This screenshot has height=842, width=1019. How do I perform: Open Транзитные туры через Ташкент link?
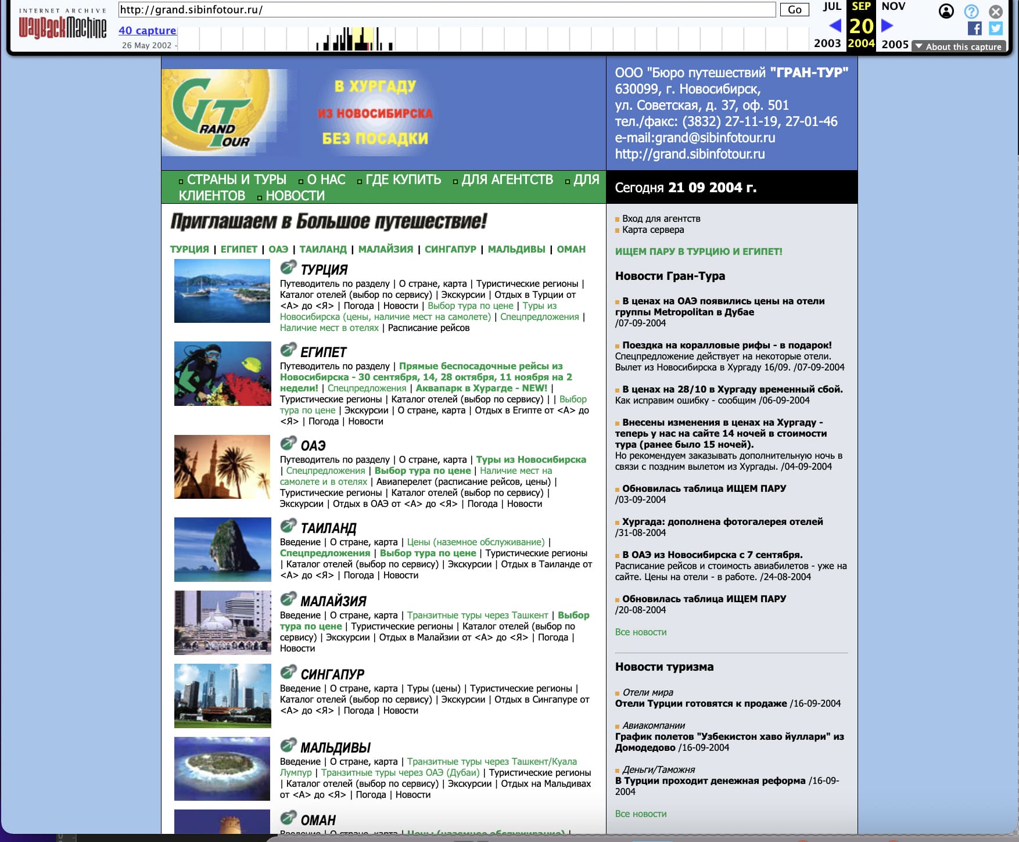tap(478, 615)
